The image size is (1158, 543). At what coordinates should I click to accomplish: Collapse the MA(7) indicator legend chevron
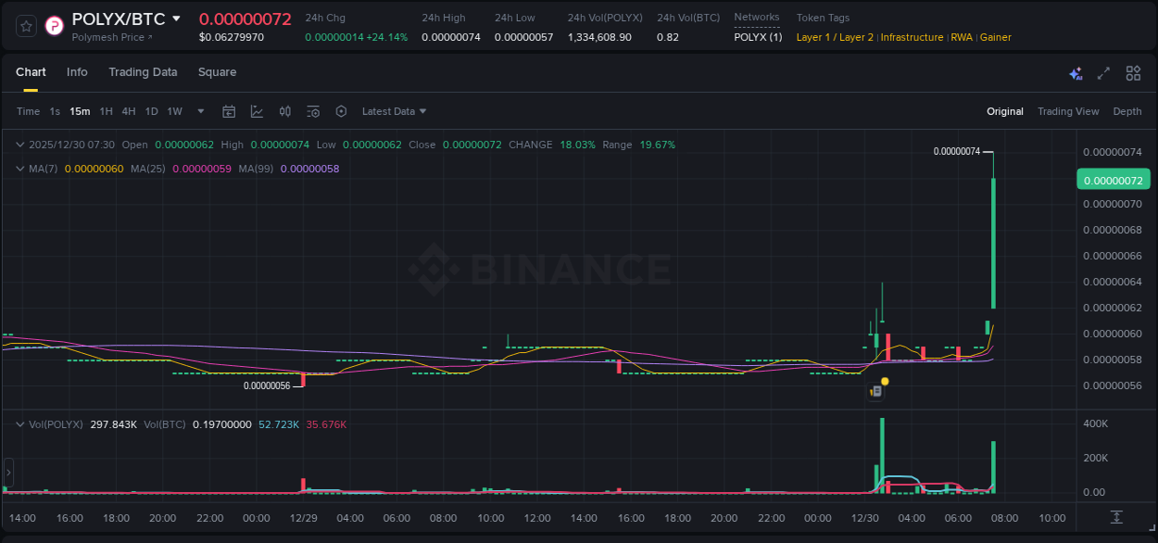(19, 169)
